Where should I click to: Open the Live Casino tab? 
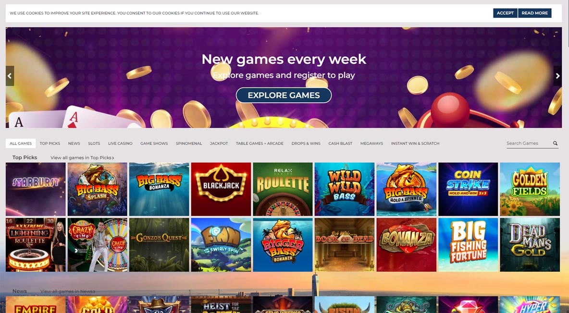point(120,143)
